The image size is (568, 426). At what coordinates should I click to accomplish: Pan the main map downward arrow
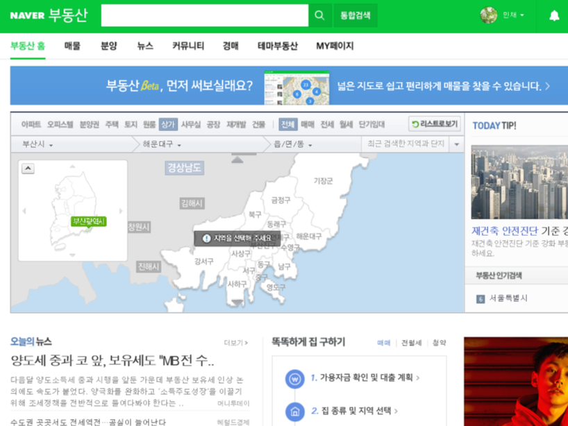[237, 303]
